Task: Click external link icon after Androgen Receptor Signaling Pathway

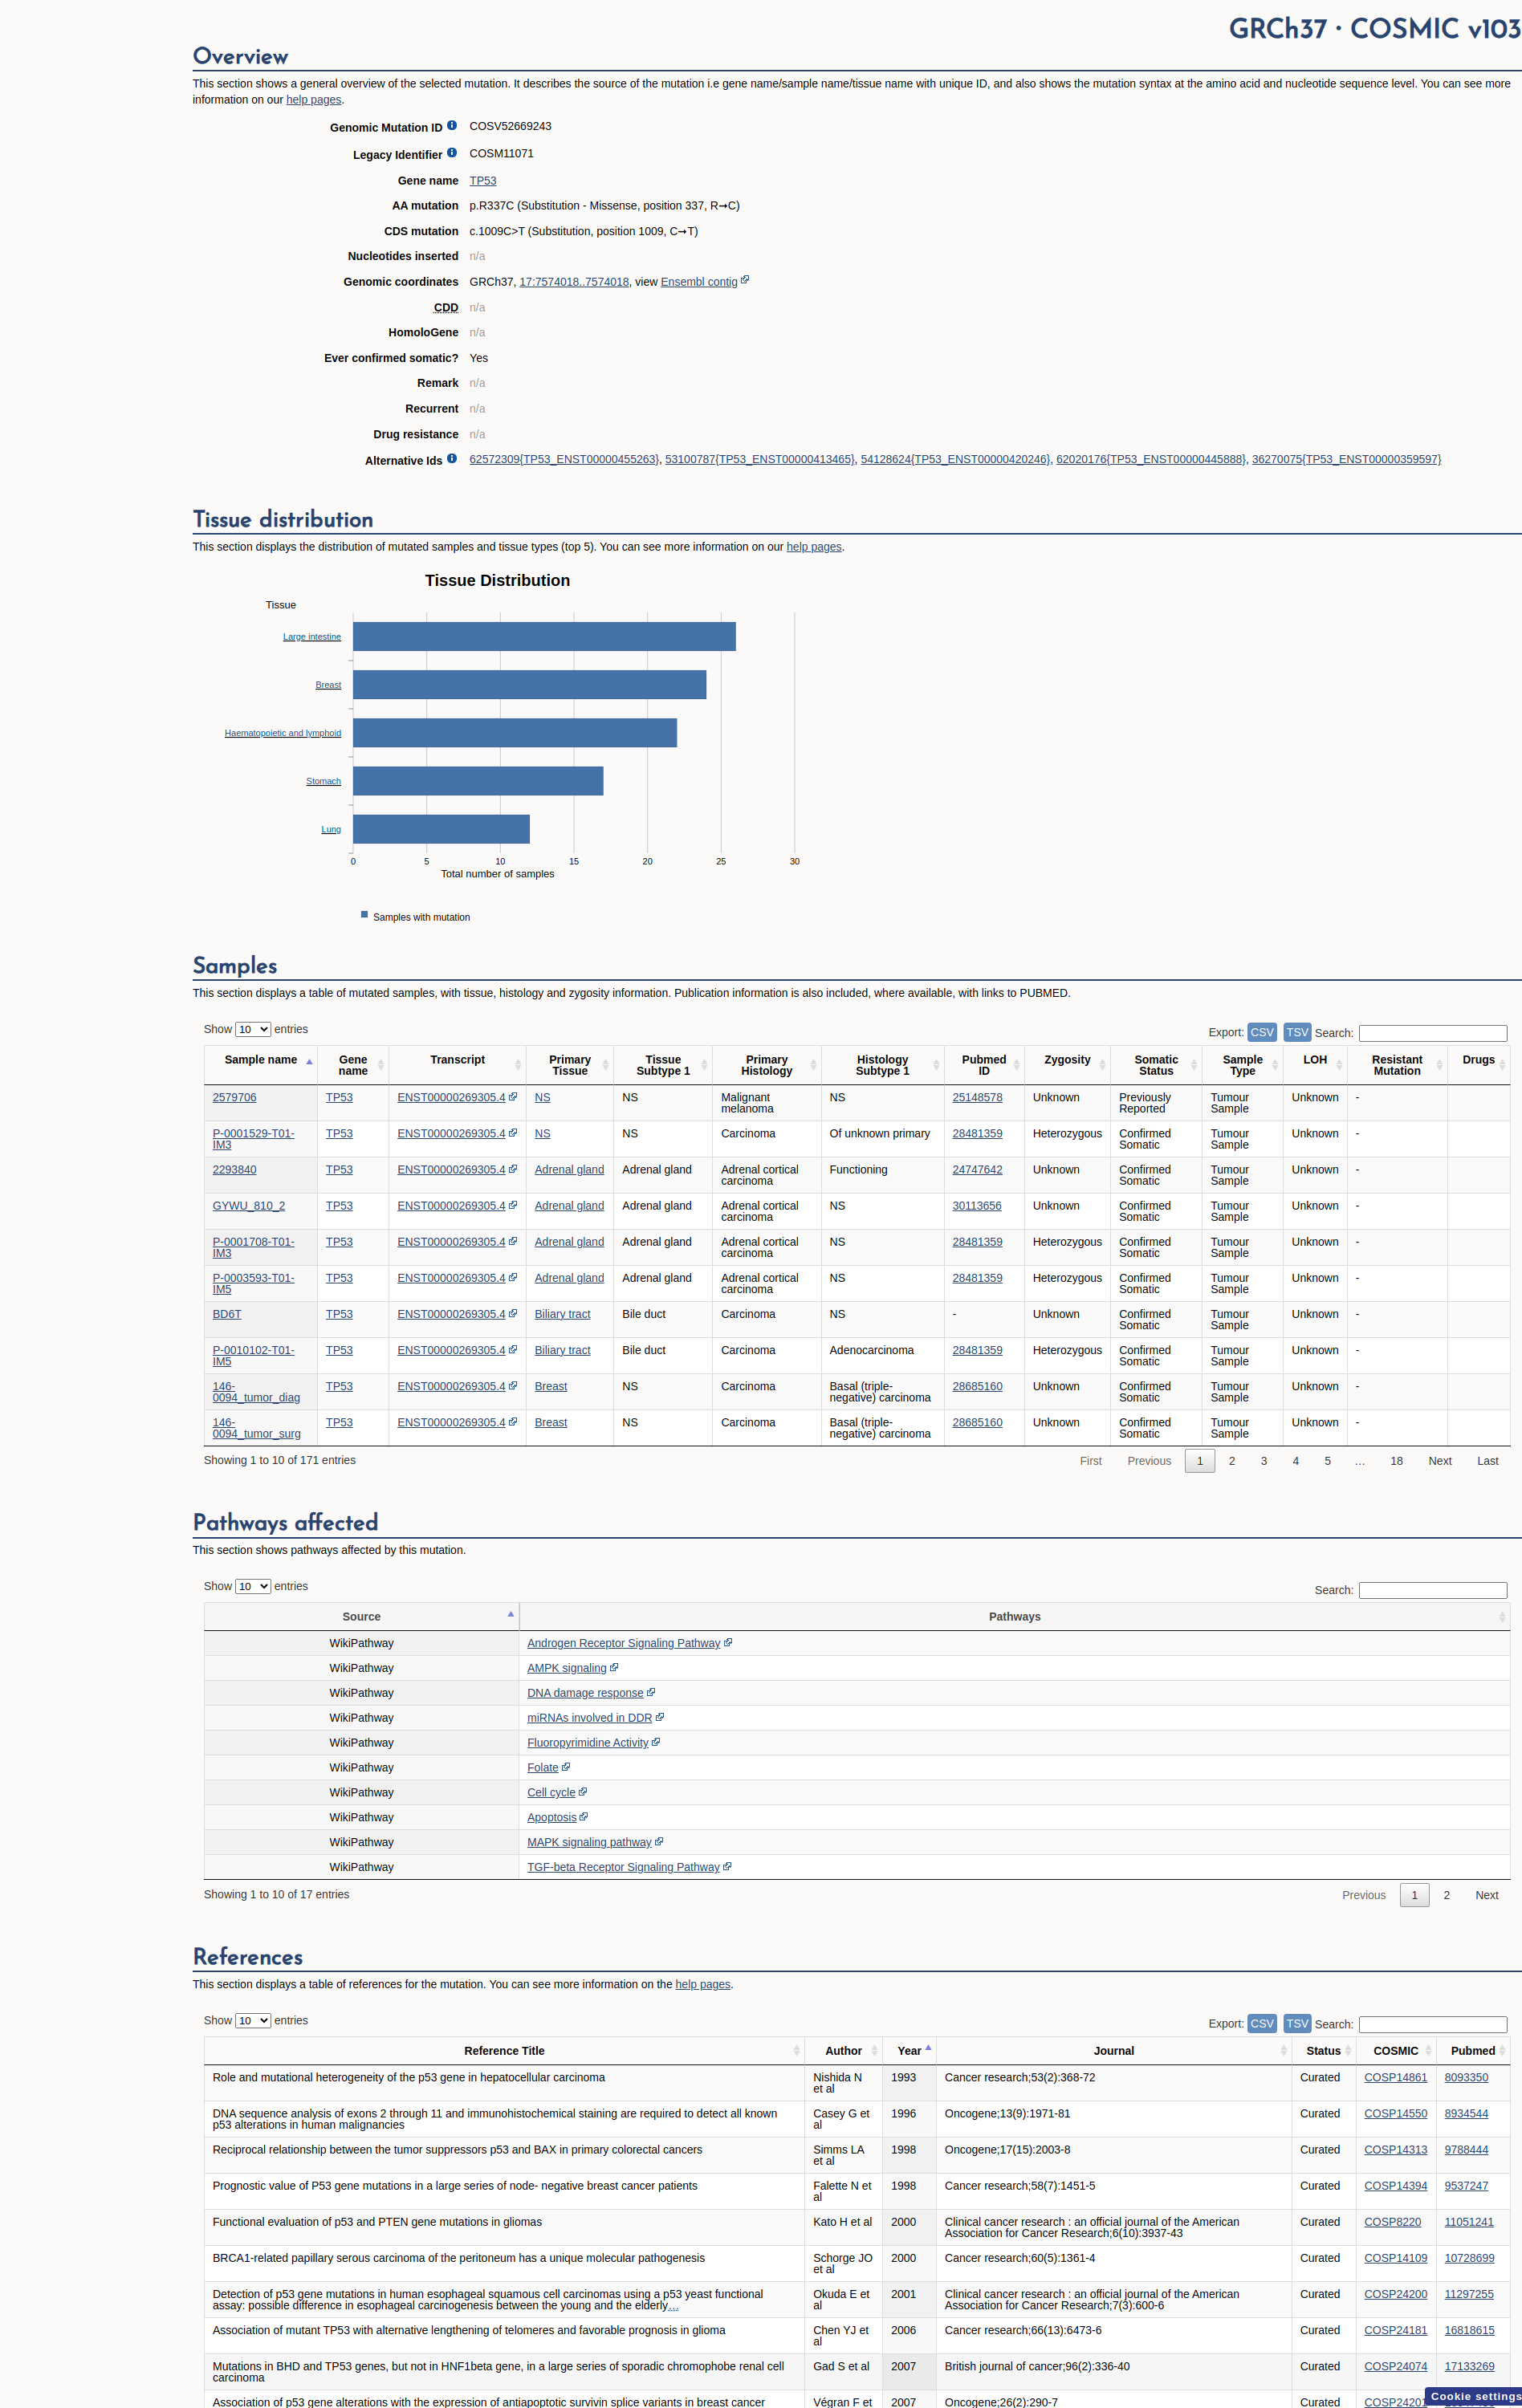Action: (728, 1642)
